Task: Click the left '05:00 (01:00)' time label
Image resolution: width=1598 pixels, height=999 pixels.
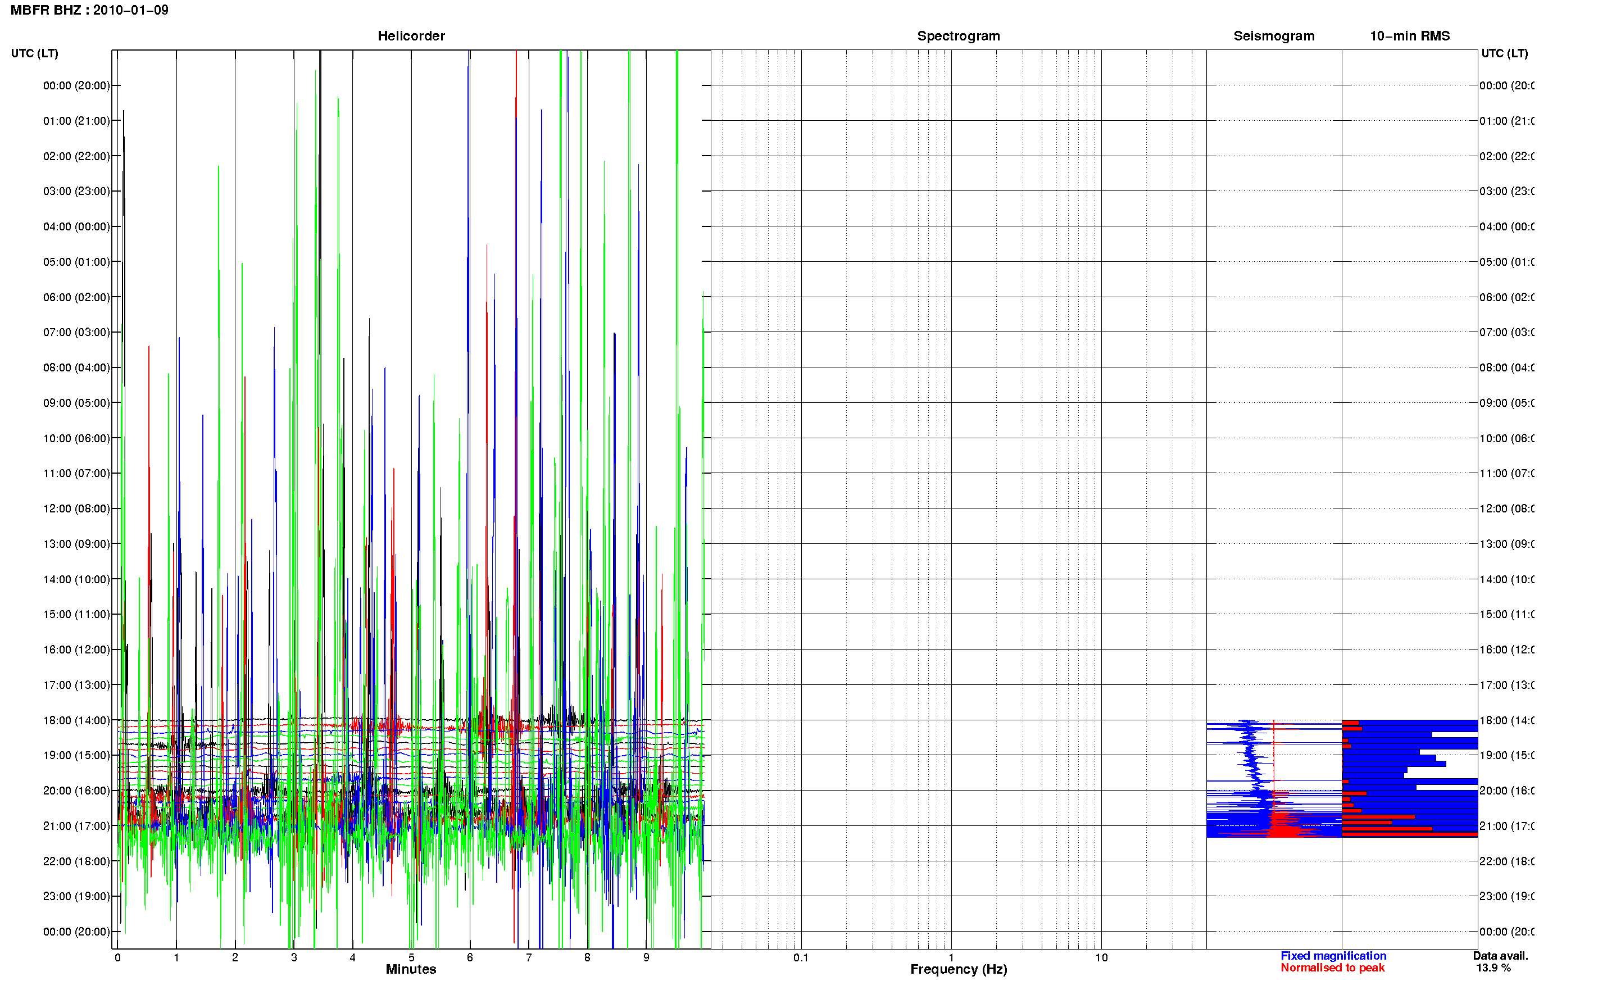Action: [76, 262]
